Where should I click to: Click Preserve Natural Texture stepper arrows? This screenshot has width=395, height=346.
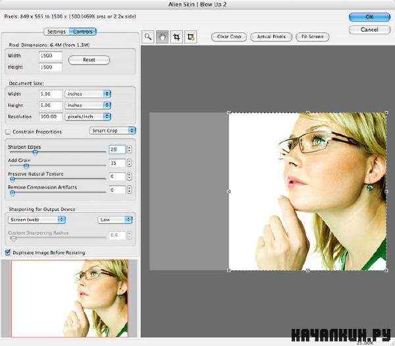coord(129,176)
